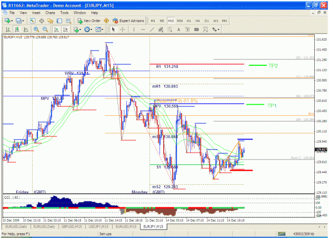Click the Periods clock icon
Screen dimensions: 329x238
[87, 29]
